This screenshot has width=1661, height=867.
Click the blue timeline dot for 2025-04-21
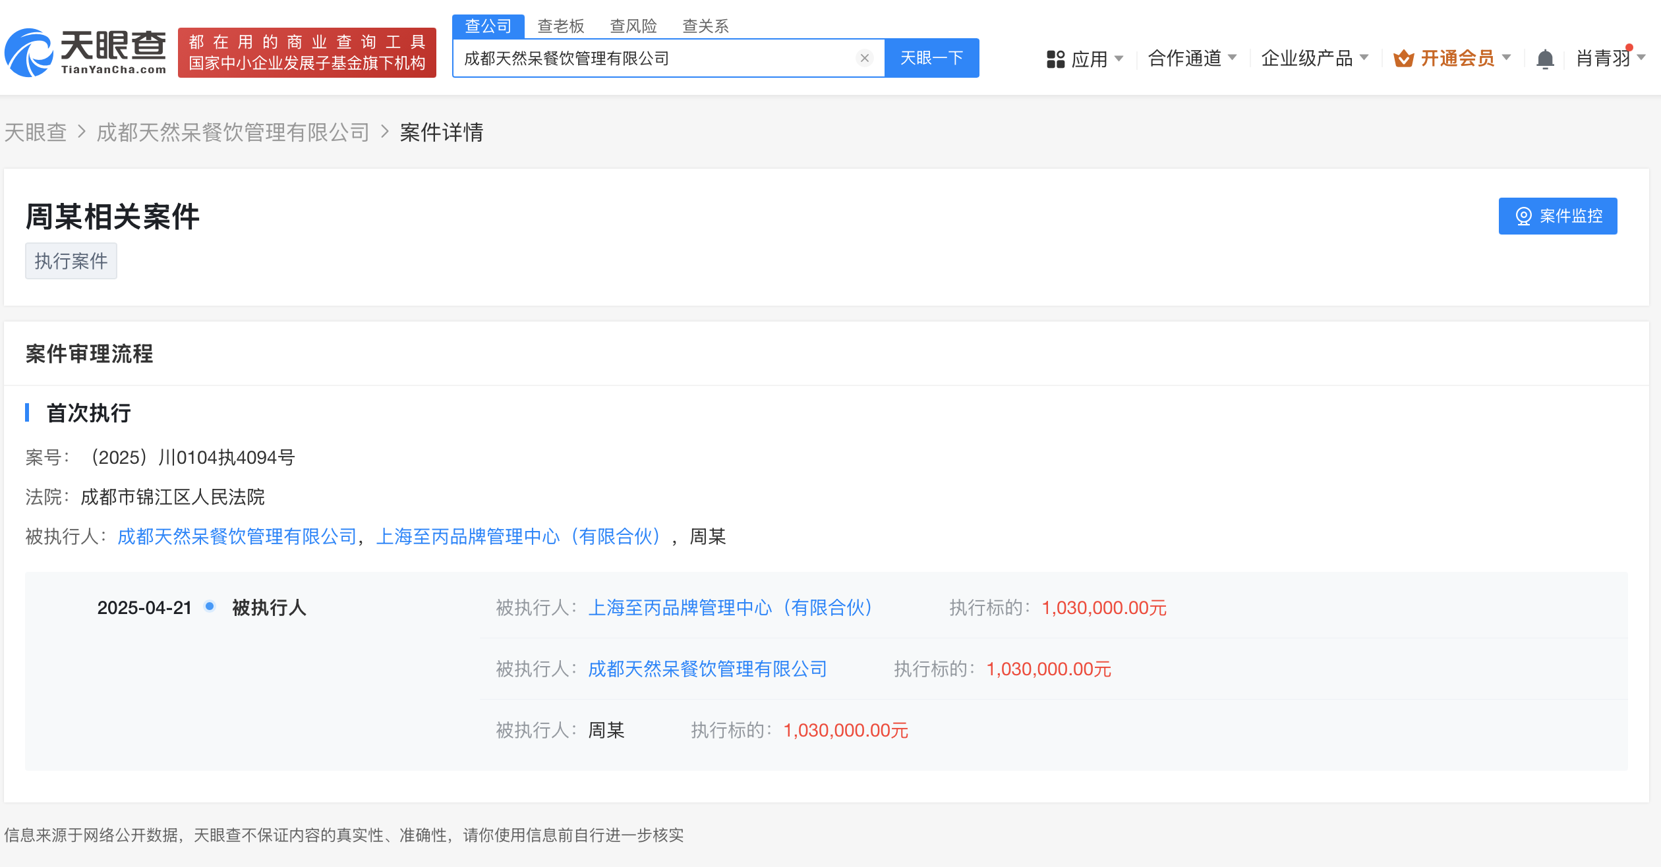(x=210, y=606)
